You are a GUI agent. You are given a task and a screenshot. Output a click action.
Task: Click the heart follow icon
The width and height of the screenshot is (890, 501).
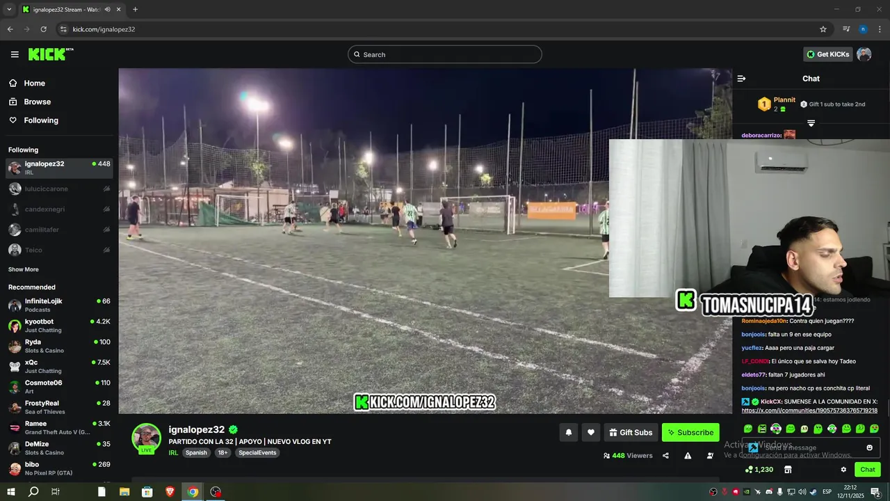[590, 432]
